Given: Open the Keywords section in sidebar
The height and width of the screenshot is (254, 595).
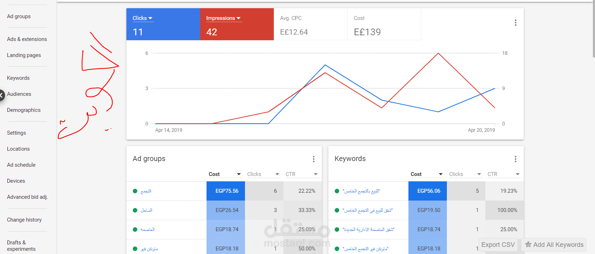Looking at the screenshot, I should click(18, 78).
